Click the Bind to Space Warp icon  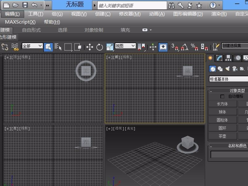tap(15, 47)
